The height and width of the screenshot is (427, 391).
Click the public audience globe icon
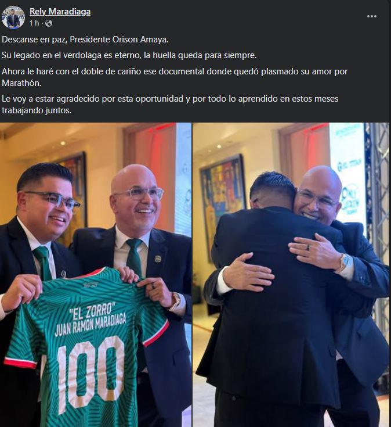[49, 23]
